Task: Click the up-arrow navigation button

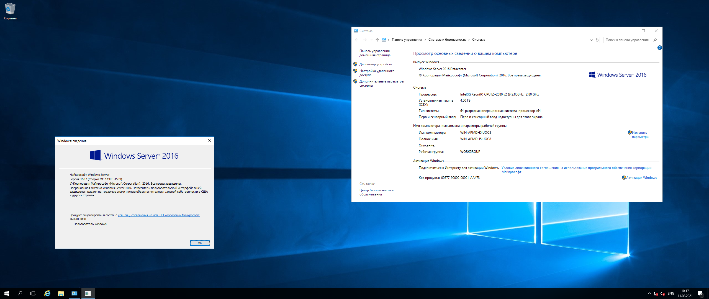Action: 377,40
